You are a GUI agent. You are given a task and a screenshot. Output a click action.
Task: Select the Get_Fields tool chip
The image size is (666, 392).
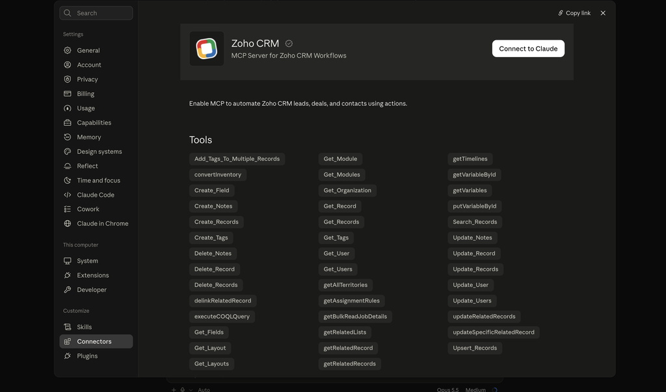[209, 332]
